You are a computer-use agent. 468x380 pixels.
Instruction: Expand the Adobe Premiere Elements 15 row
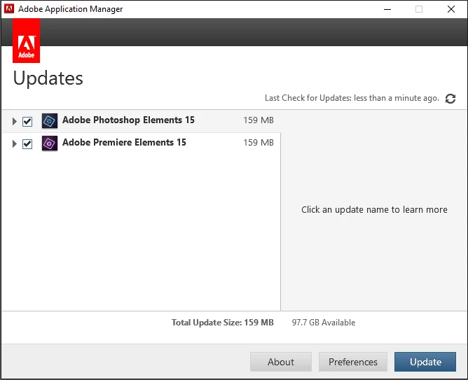tap(14, 144)
